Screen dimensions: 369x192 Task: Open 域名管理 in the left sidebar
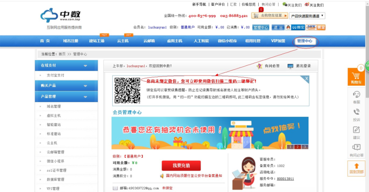[55, 106]
